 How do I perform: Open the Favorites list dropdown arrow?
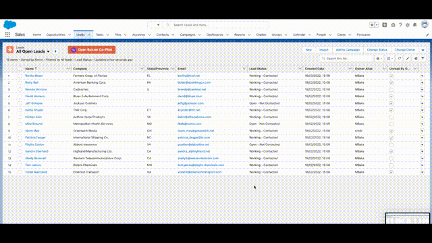(x=377, y=25)
